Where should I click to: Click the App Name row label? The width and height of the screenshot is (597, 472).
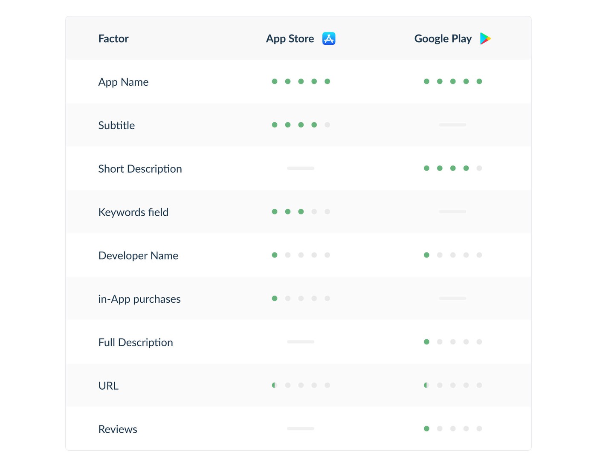123,82
